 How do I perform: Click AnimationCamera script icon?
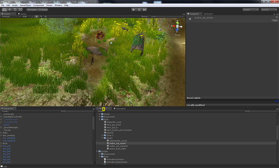pos(105,160)
